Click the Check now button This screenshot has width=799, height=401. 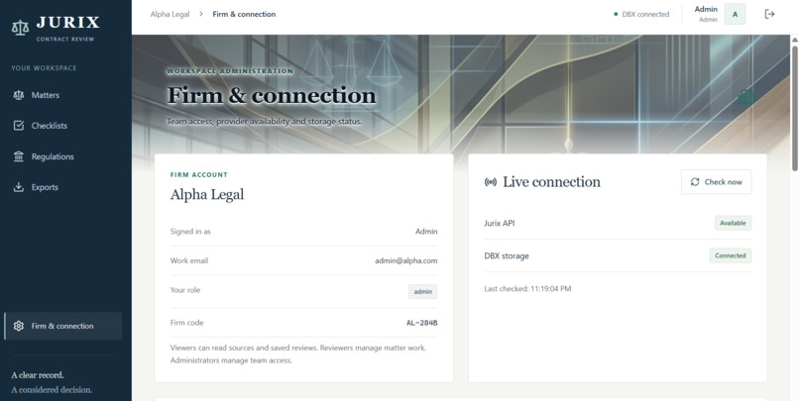[716, 181]
